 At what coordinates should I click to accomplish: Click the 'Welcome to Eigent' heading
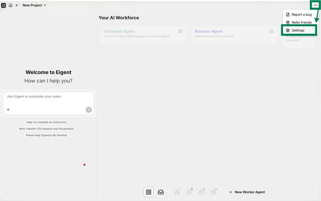point(48,72)
